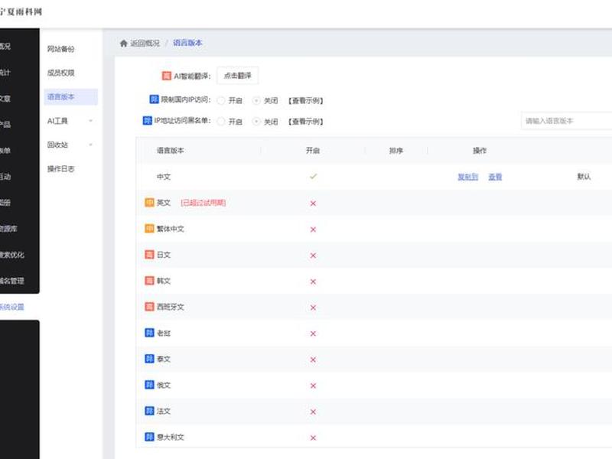Go to 域名管理 in the dark sidebar

[11, 281]
